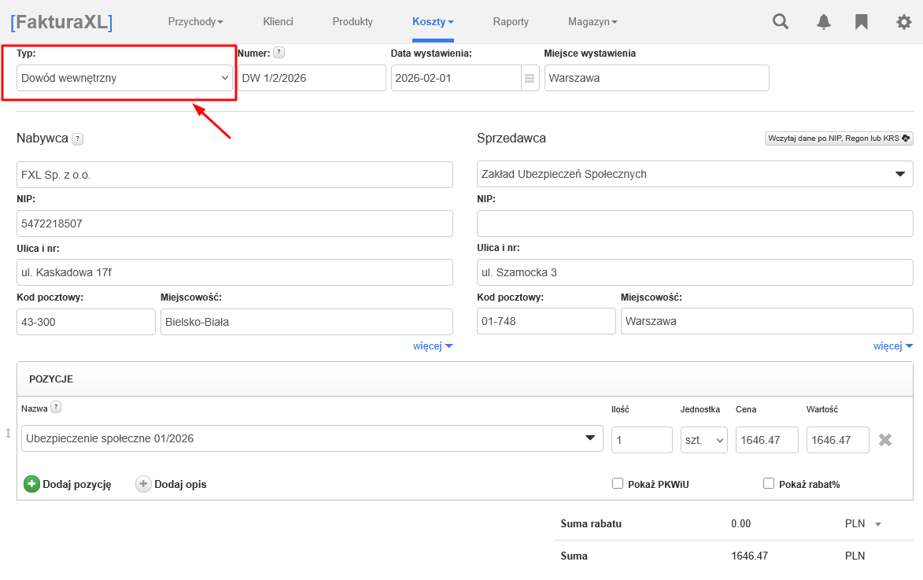Open the Koszty menu
The image size is (923, 580).
(433, 22)
